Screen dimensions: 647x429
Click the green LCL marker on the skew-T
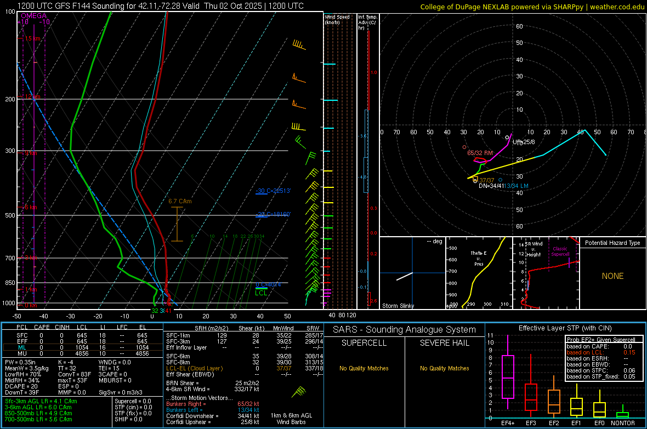click(261, 293)
